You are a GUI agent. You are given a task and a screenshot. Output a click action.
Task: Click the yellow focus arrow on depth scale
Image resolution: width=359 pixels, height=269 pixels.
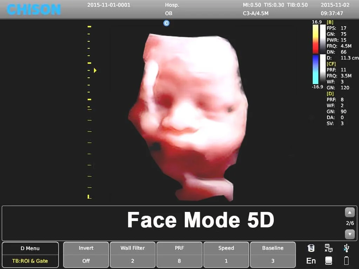coord(95,70)
